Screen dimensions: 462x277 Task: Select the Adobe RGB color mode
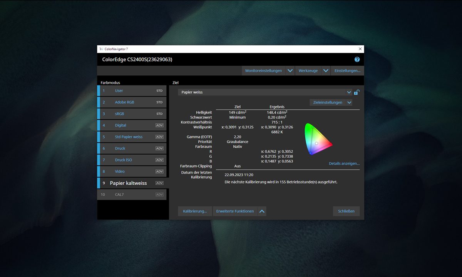click(124, 102)
